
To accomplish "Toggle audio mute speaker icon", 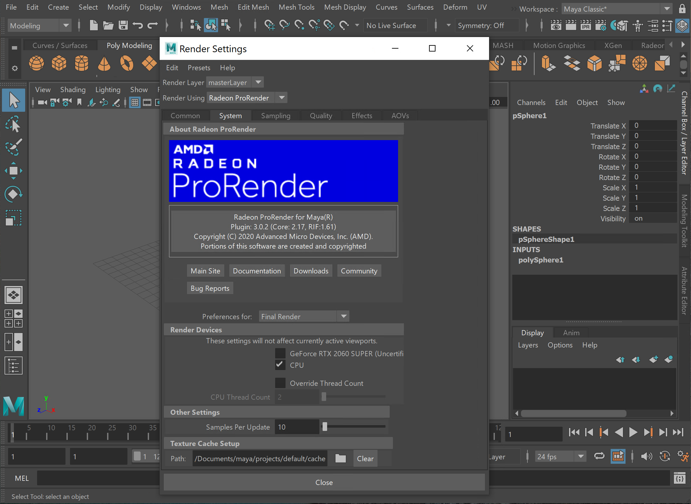I will [646, 456].
